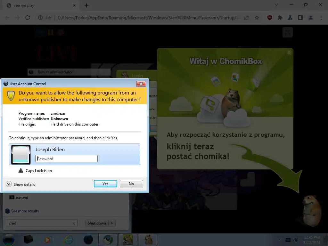Open Internet Explorer from the taskbar
This screenshot has width=328, height=246.
click(x=69, y=240)
